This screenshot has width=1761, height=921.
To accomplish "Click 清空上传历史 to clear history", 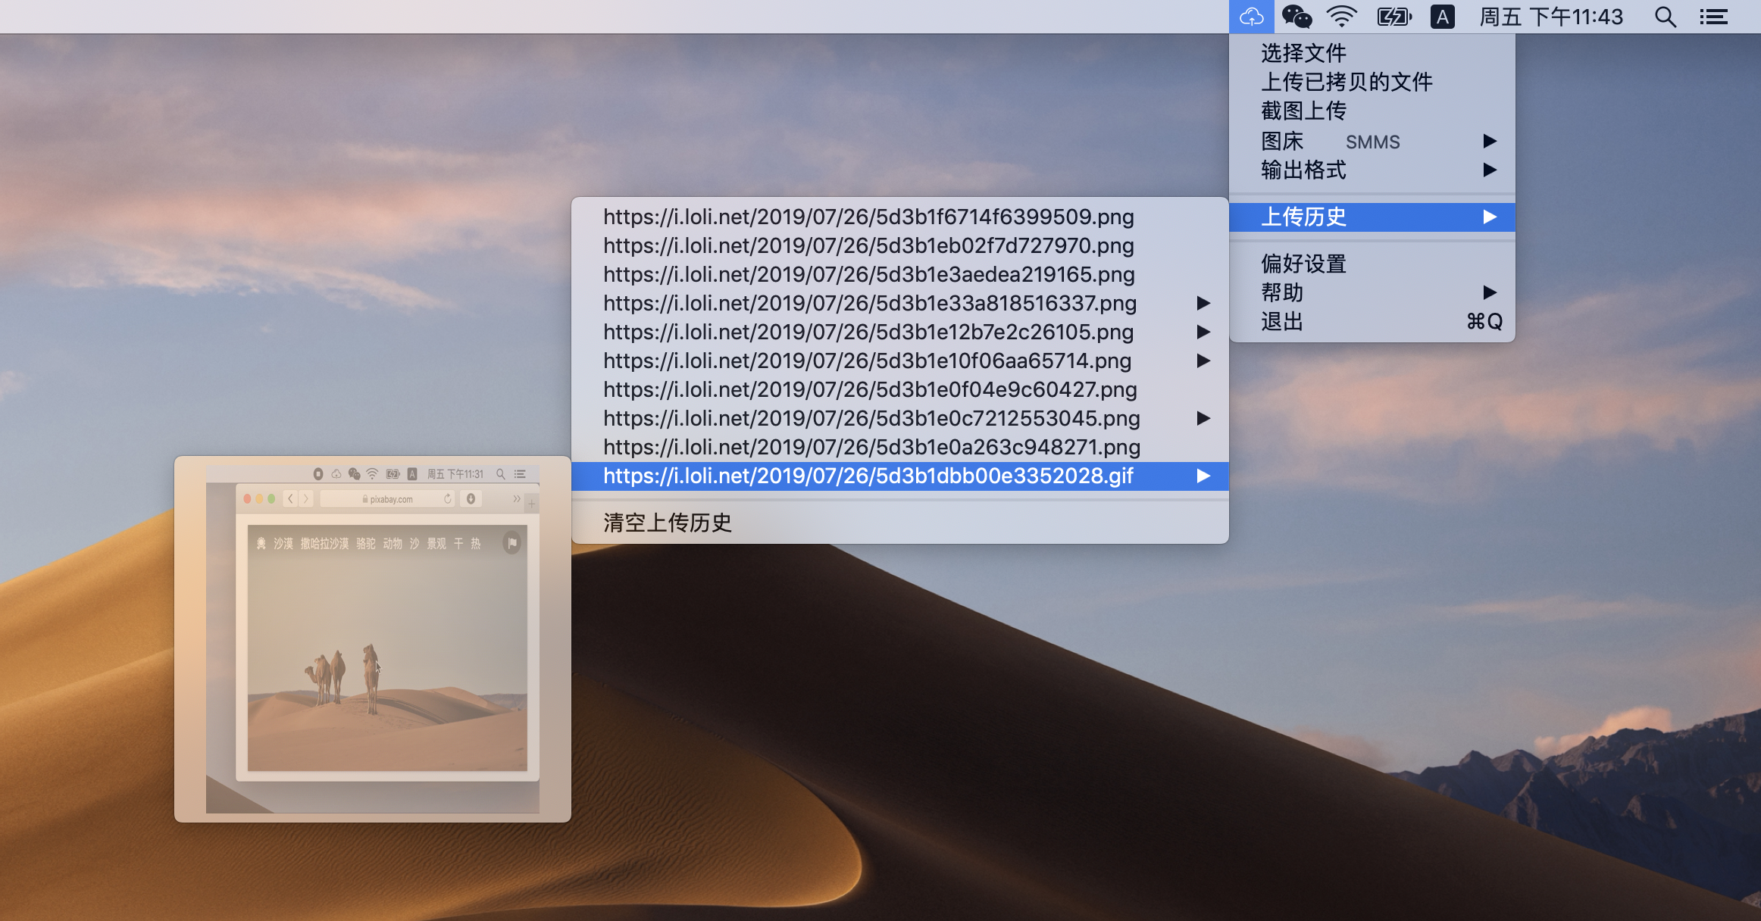I will pos(667,523).
